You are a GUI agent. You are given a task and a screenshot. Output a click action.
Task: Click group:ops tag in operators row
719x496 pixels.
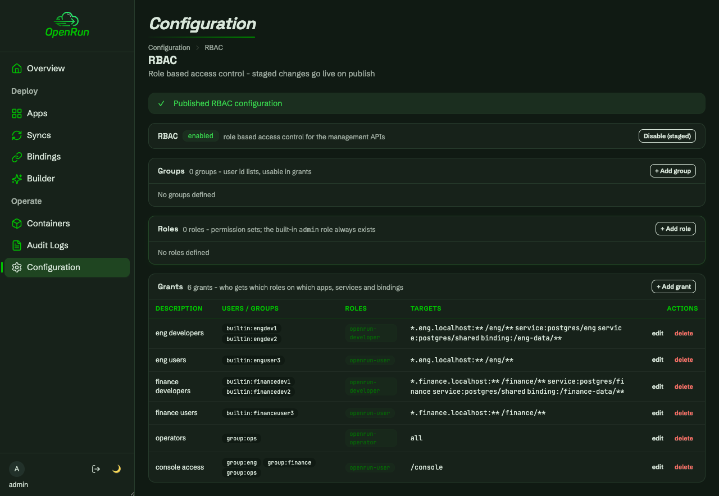pos(242,439)
